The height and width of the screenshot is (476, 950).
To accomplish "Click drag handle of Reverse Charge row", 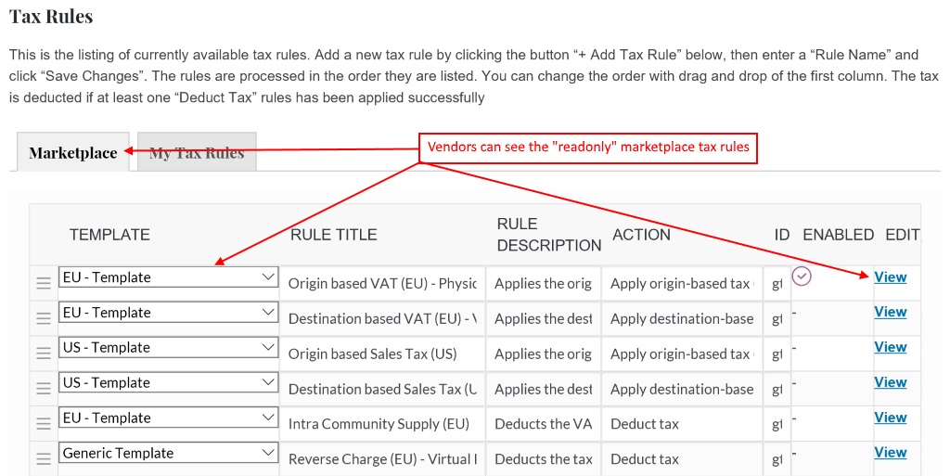I will tap(43, 458).
